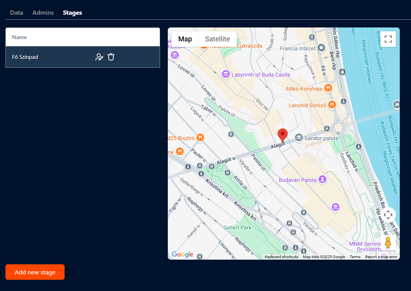Click the Fő u. street label
The height and width of the screenshot is (291, 411).
click(324, 70)
